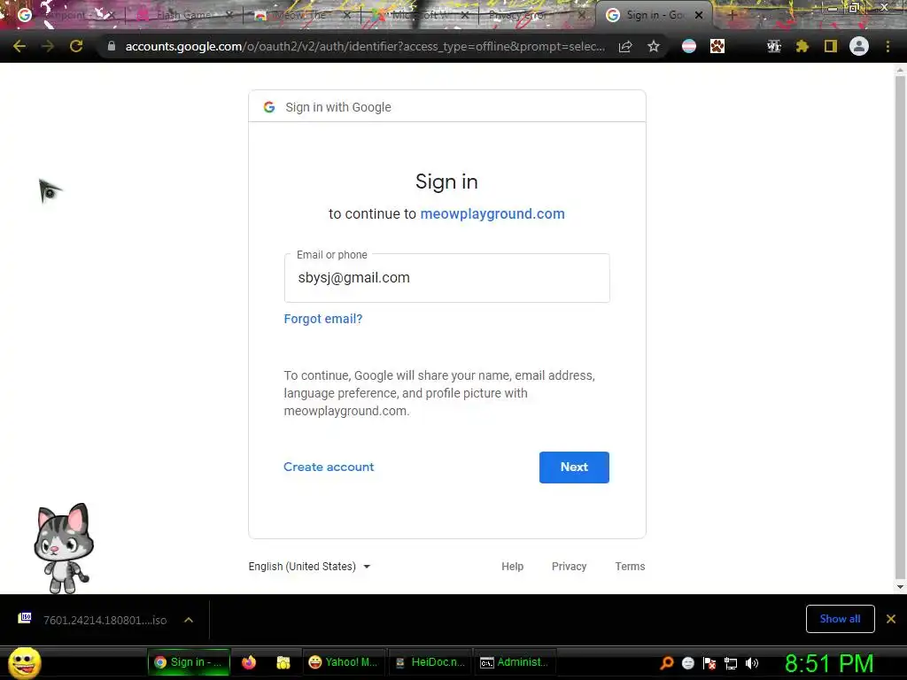Screen dimensions: 907x680
Task: Open a new browser tab
Action: point(732,15)
